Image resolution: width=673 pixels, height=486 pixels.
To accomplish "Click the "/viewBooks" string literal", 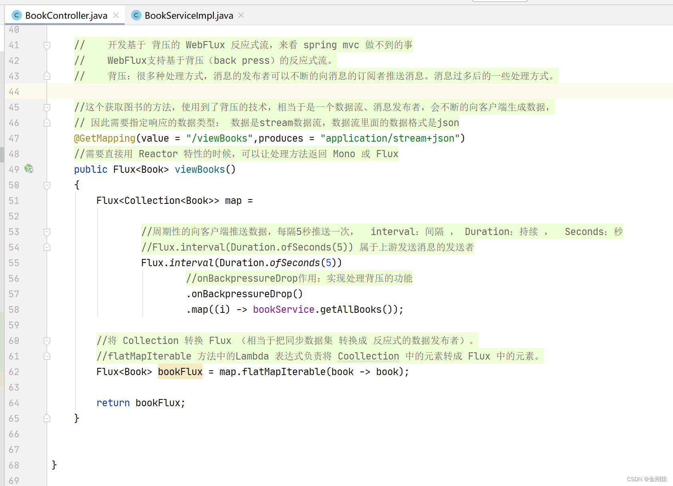I will tap(219, 138).
